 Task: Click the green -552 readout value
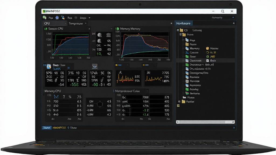click(x=74, y=84)
